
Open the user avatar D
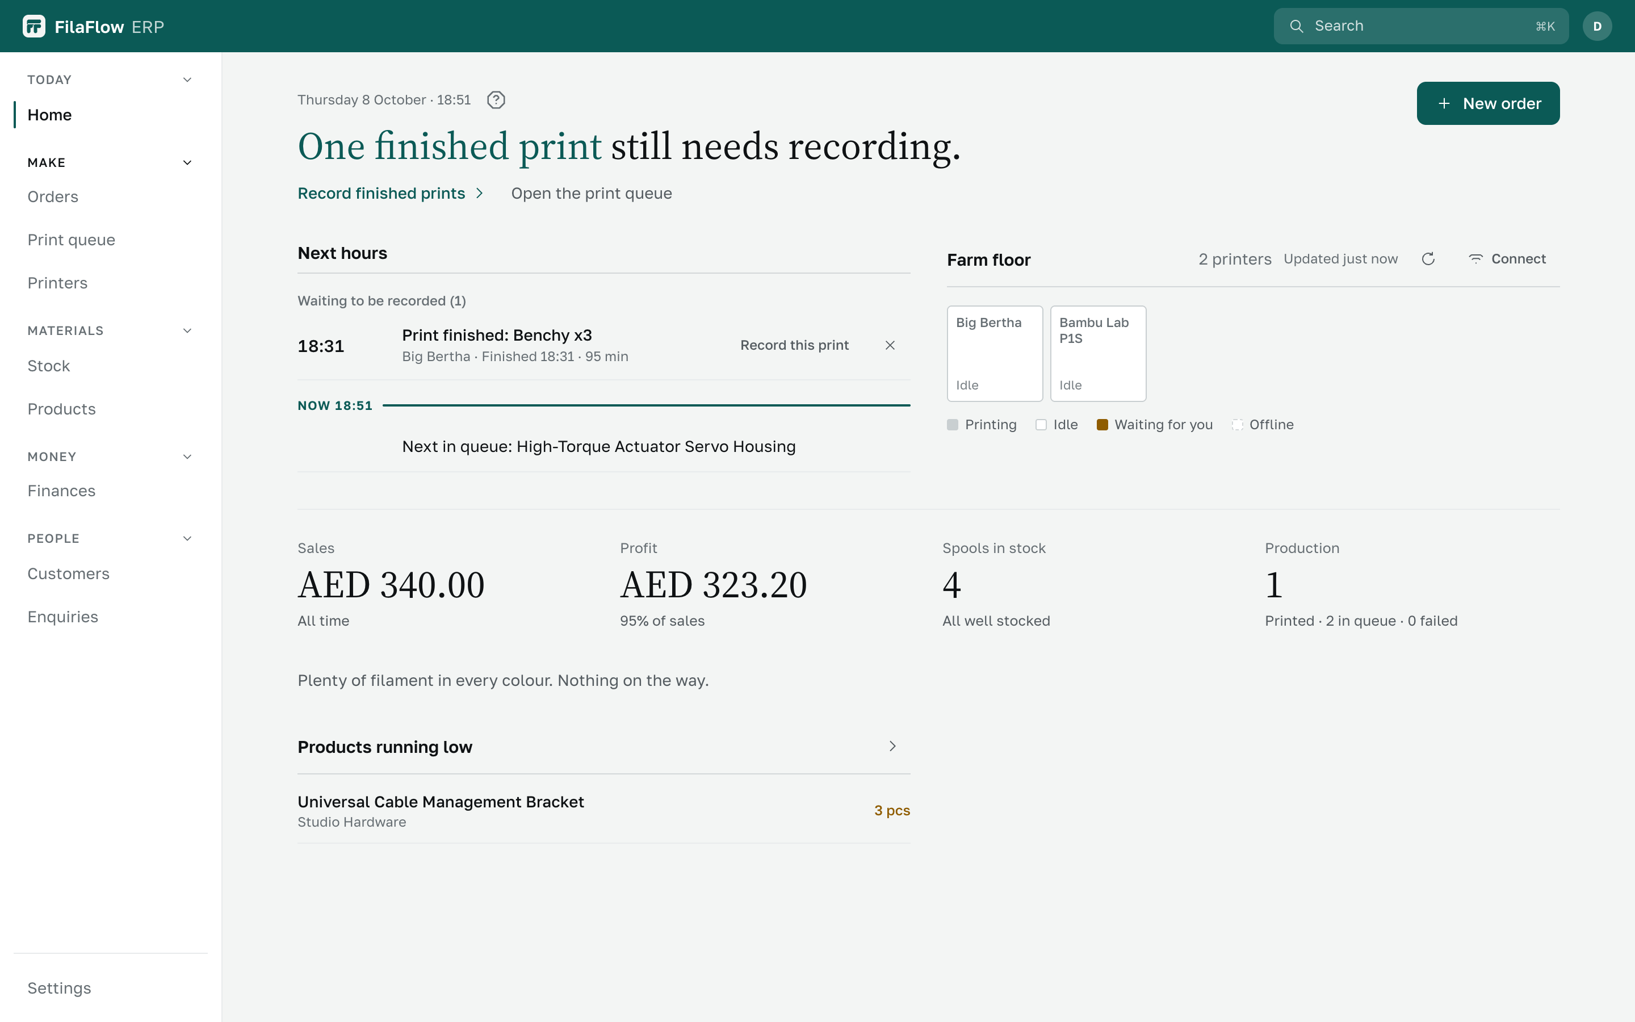tap(1597, 26)
